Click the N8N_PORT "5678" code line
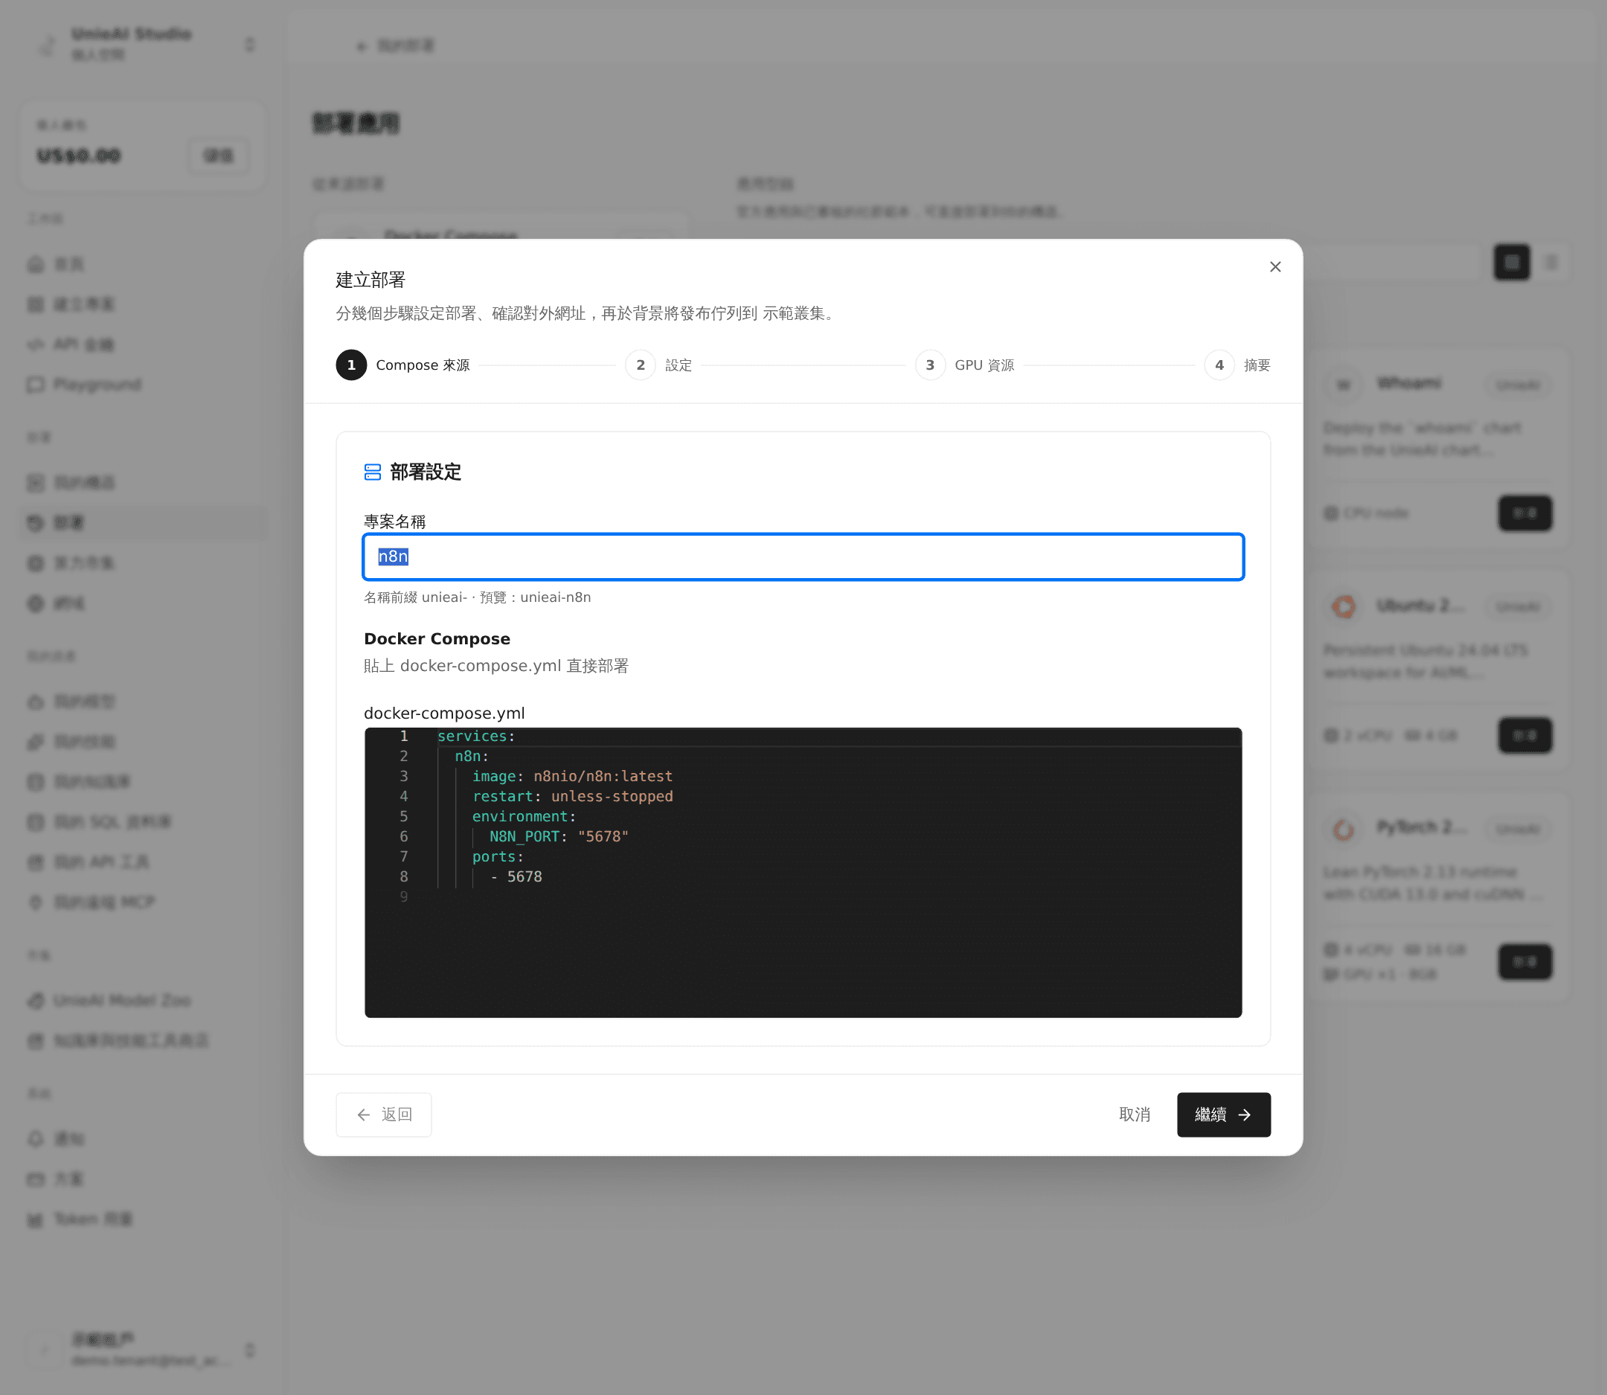This screenshot has width=1607, height=1395. click(x=558, y=837)
